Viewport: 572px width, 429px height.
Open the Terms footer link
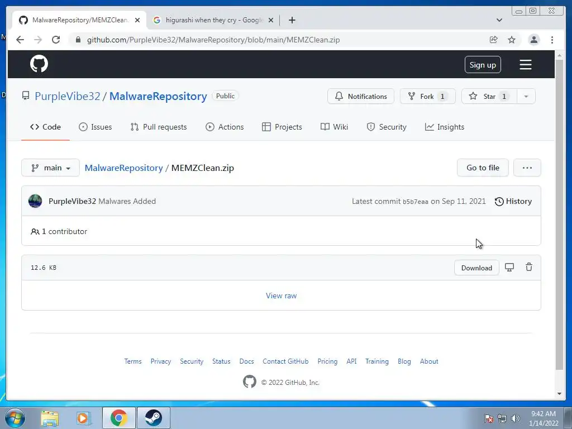pos(133,361)
